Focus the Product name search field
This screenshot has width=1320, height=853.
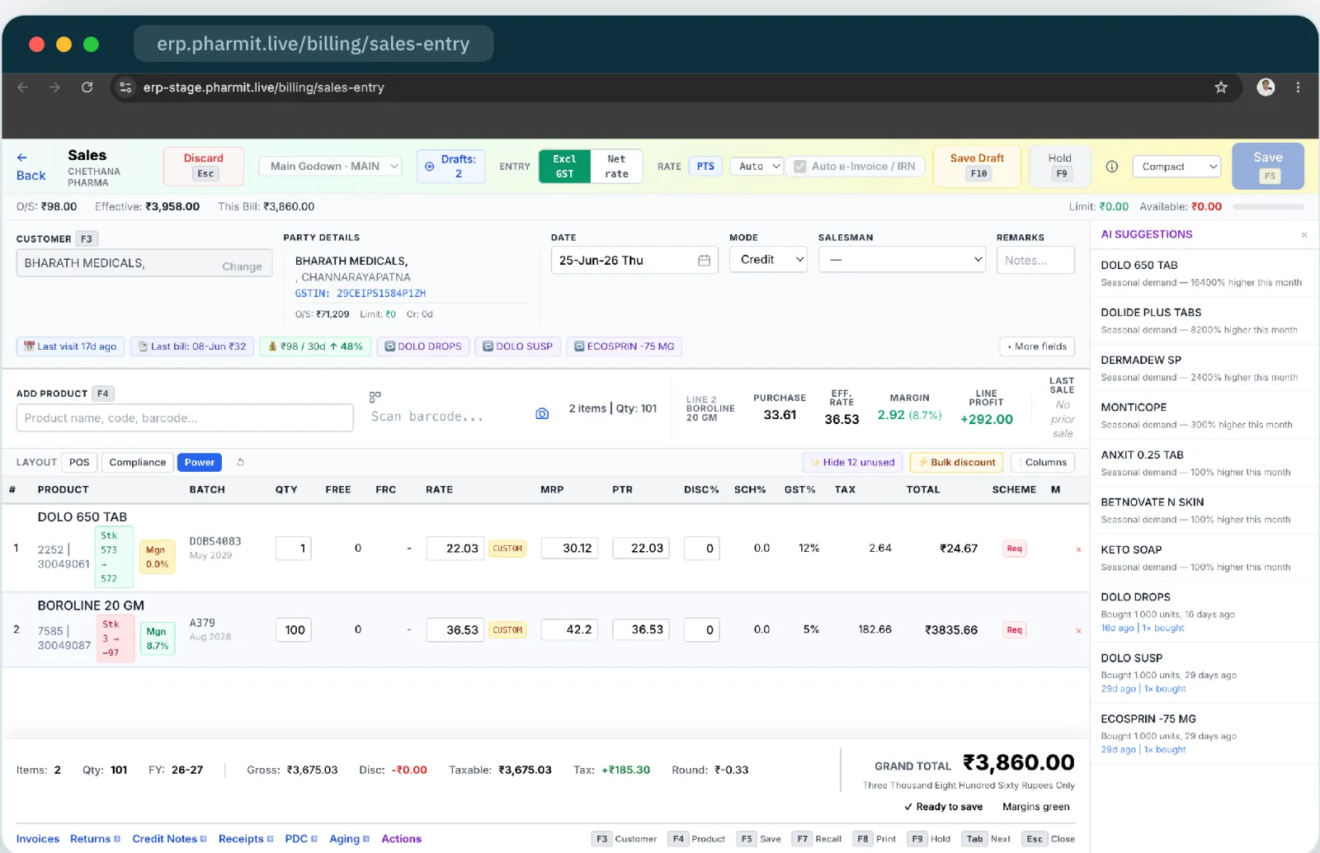click(185, 418)
